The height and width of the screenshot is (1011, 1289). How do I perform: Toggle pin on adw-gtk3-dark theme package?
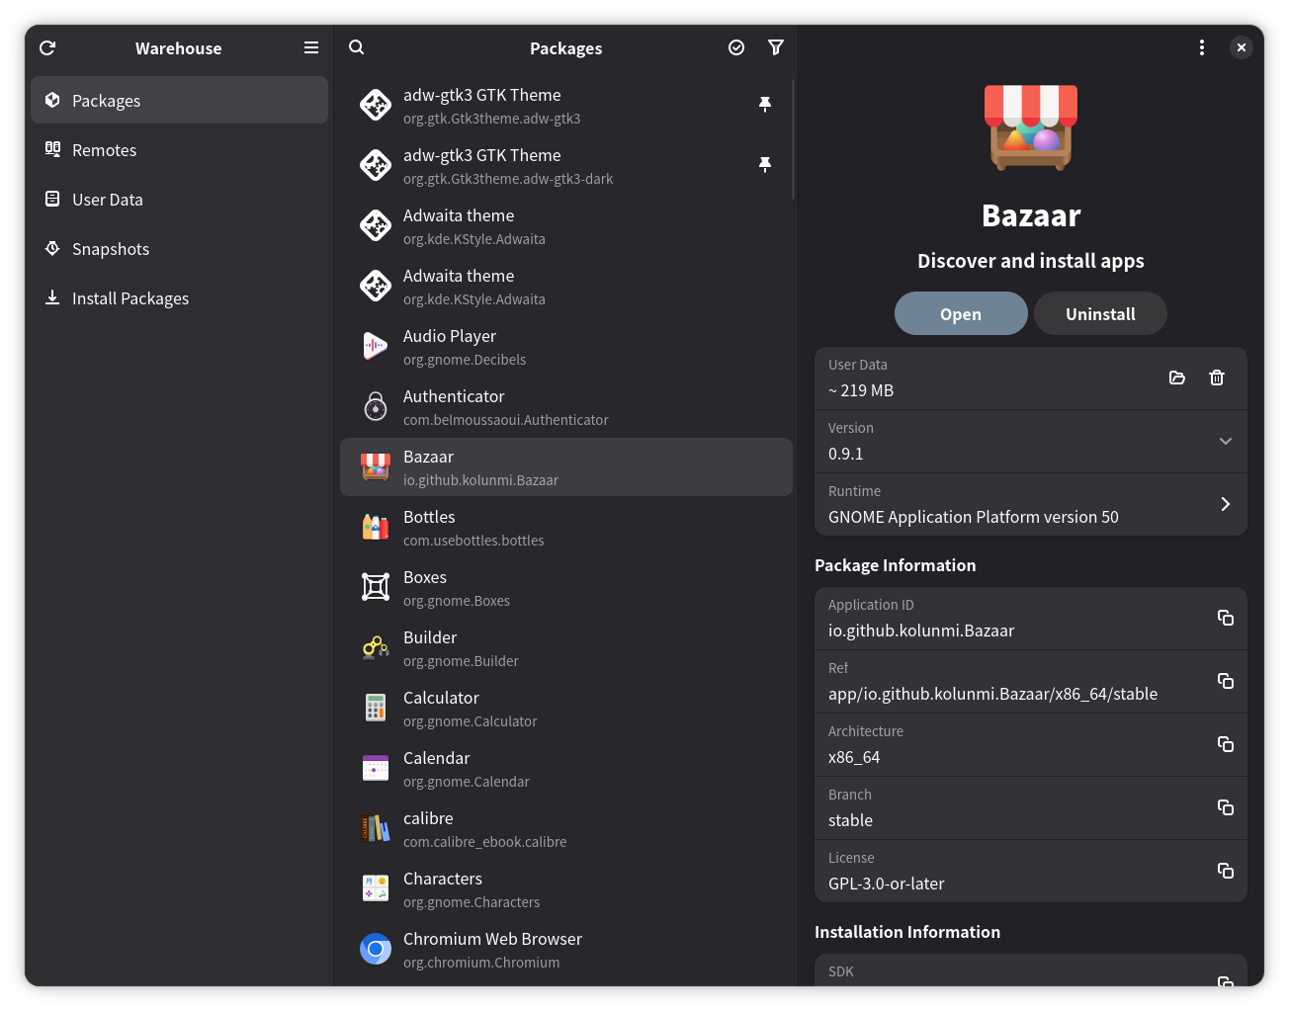pyautogui.click(x=764, y=164)
